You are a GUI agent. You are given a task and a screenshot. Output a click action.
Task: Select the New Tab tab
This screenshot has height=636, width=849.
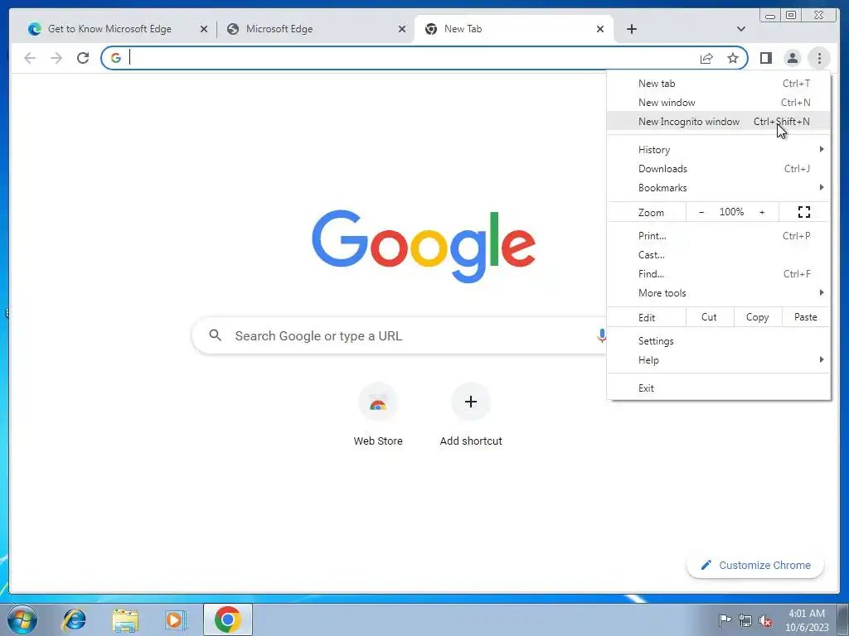(x=463, y=29)
